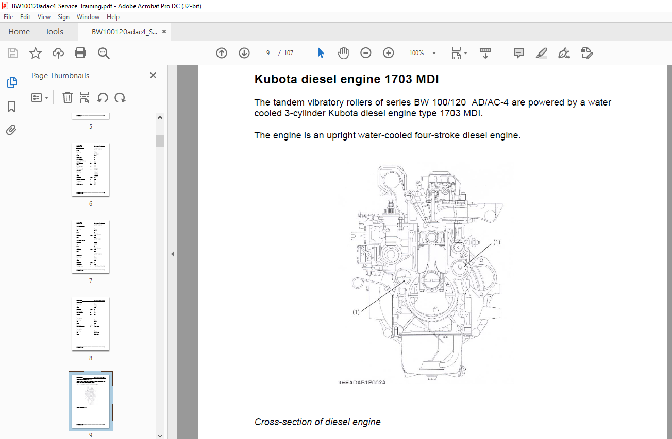Open the Bookmarks sidebar panel
Viewport: 672px width, 439px height.
11,107
